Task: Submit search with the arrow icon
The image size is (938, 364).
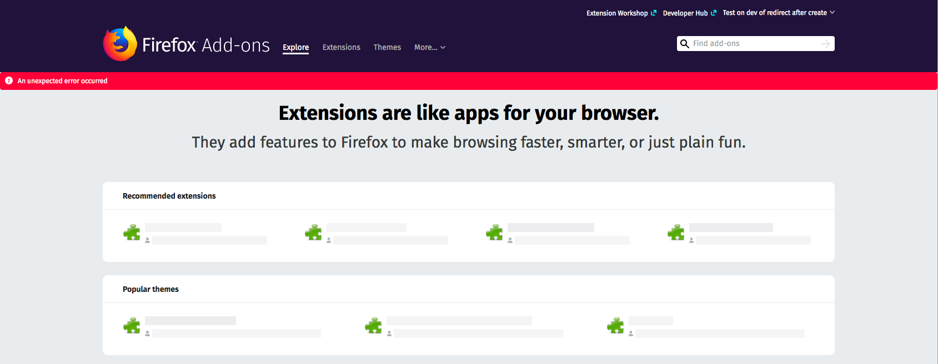Action: (826, 44)
